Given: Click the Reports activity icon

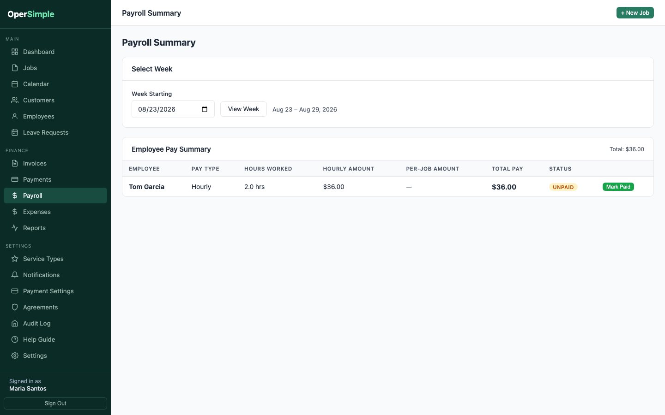Looking at the screenshot, I should pyautogui.click(x=15, y=228).
